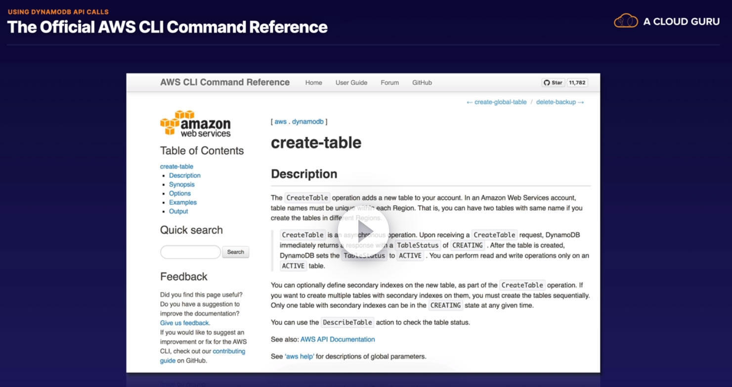Click the Quick search input field
732x387 pixels.
point(190,252)
